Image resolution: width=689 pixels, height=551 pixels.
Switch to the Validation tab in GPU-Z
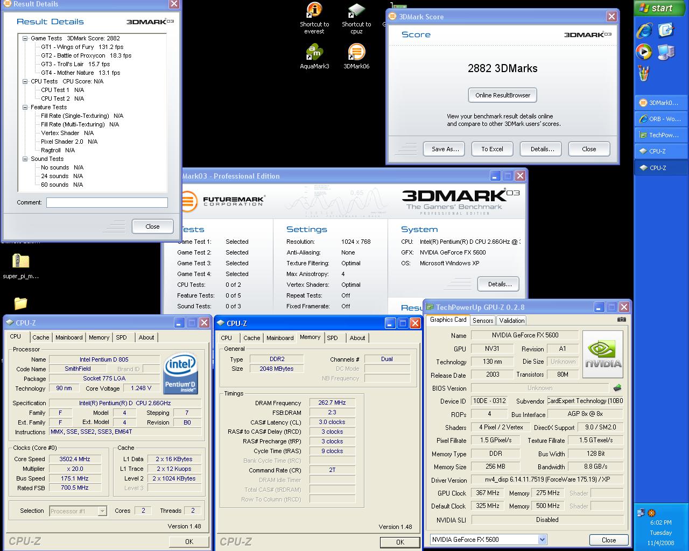[x=512, y=320]
